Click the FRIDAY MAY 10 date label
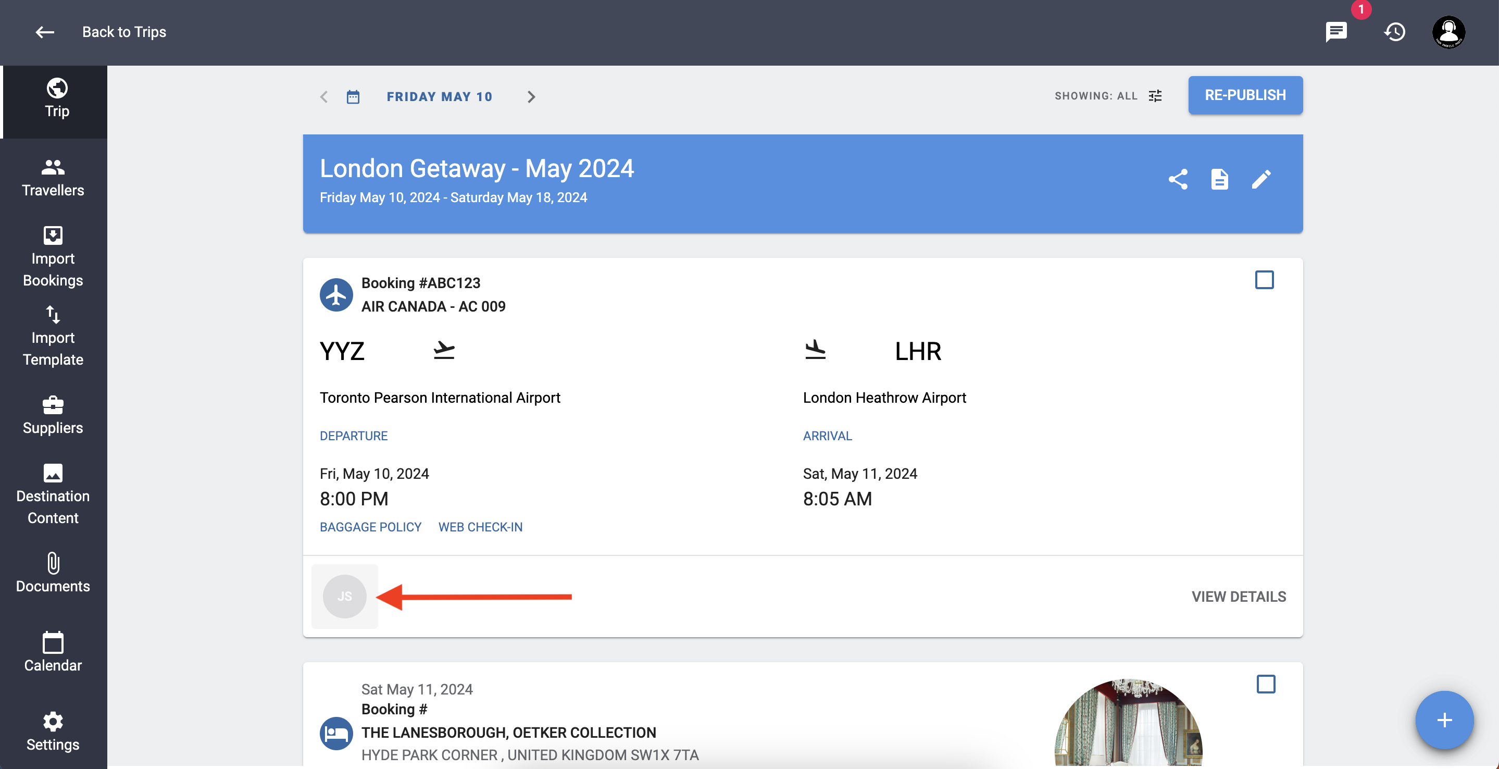The height and width of the screenshot is (769, 1499). pyautogui.click(x=440, y=96)
